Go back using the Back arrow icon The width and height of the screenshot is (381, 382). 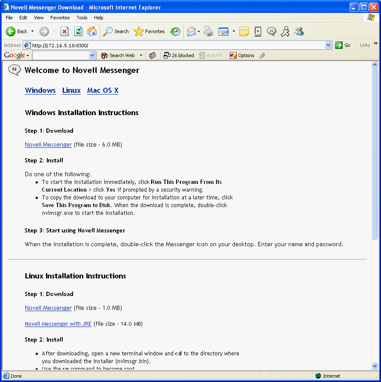pyautogui.click(x=11, y=31)
